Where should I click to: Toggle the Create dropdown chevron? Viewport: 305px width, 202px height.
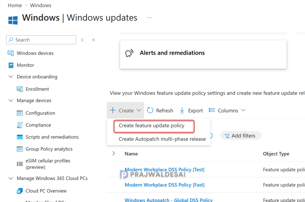coord(139,110)
